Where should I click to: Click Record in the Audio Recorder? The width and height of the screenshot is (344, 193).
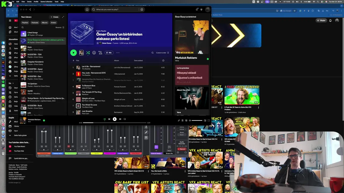(x=182, y=149)
